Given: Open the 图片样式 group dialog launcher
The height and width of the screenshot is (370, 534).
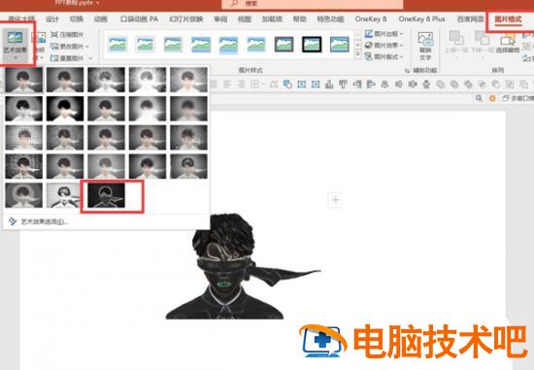Looking at the screenshot, I should [x=407, y=71].
